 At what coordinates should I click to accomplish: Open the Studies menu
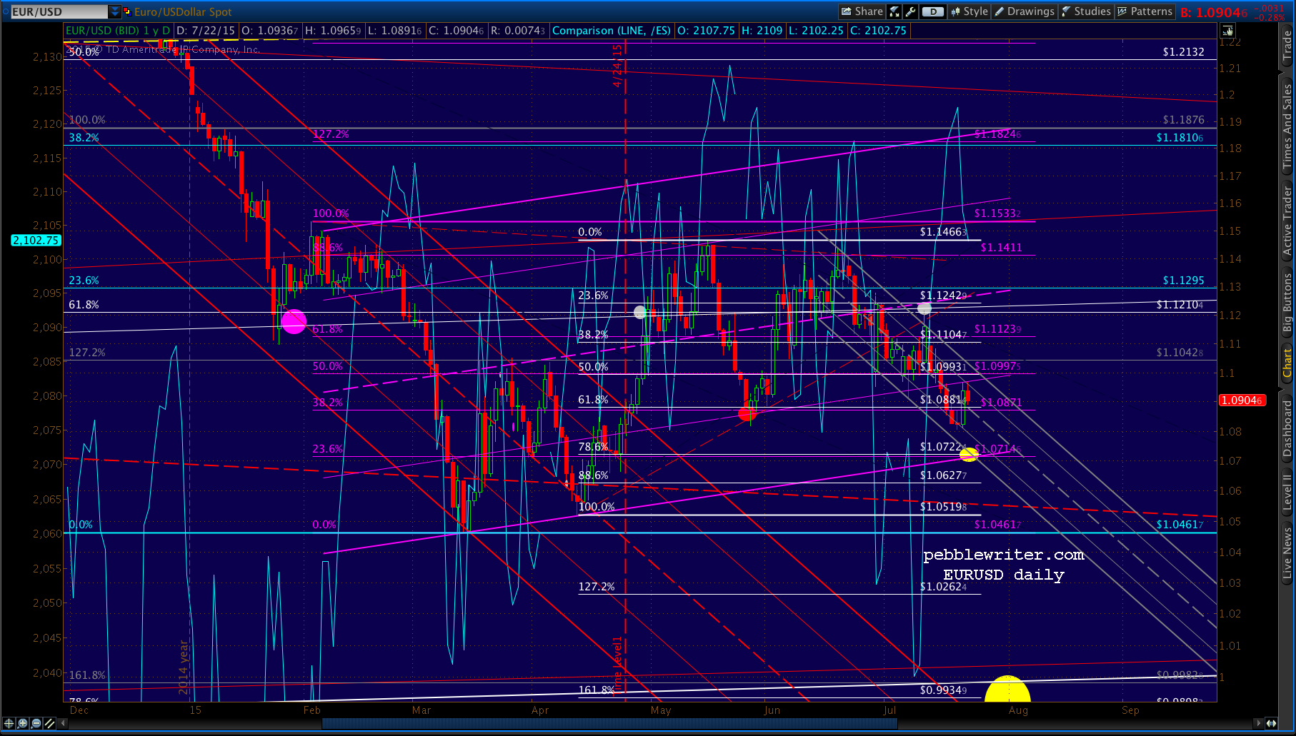[1086, 11]
